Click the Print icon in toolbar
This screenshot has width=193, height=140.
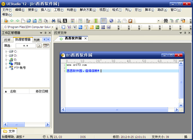click(53, 21)
